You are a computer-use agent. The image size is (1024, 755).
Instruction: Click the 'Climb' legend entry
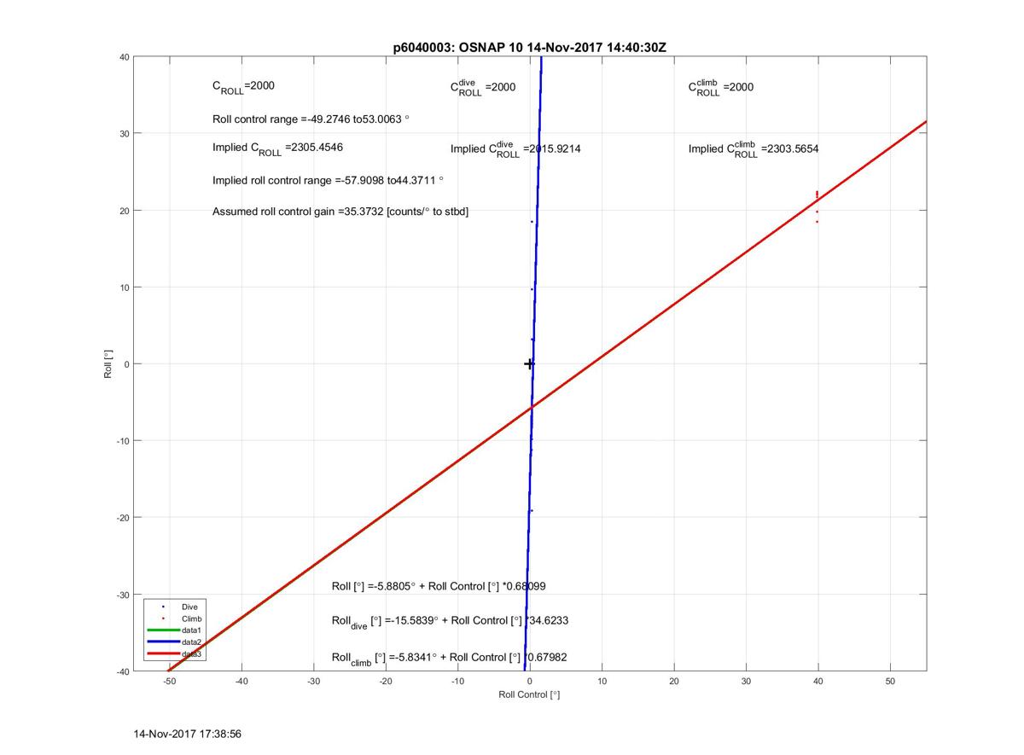pyautogui.click(x=191, y=618)
